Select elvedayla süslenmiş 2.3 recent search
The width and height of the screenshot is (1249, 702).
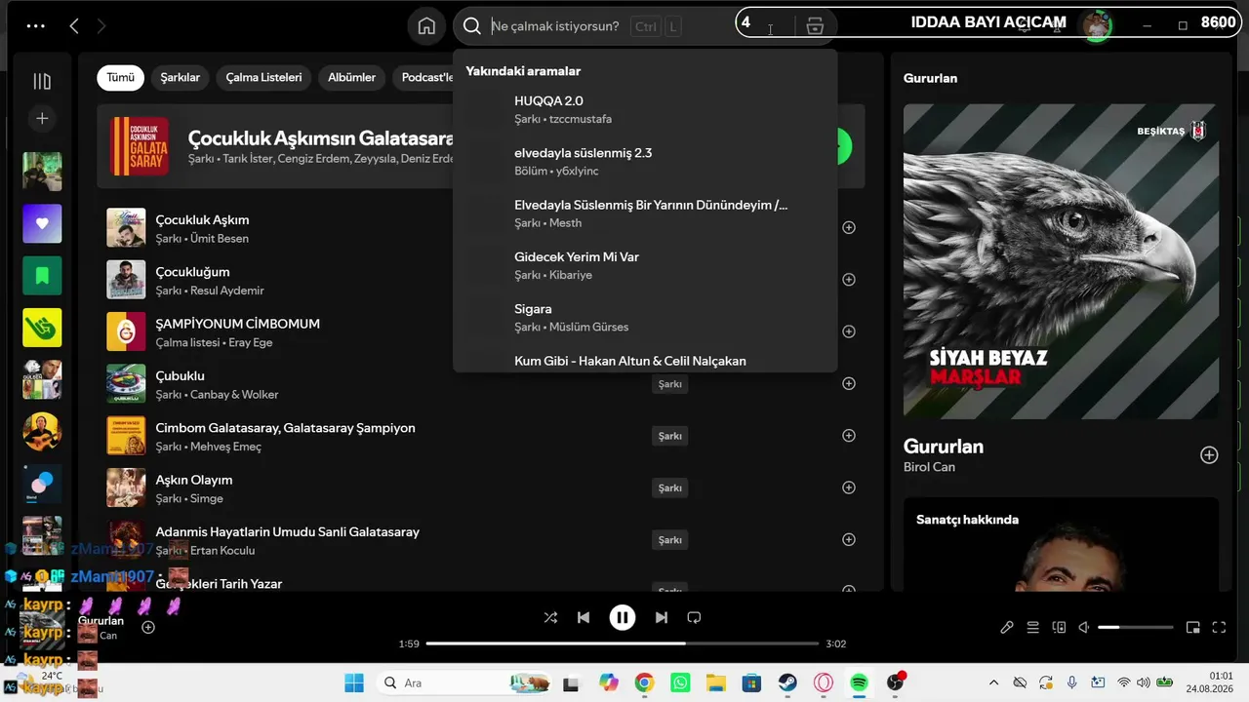coord(645,161)
